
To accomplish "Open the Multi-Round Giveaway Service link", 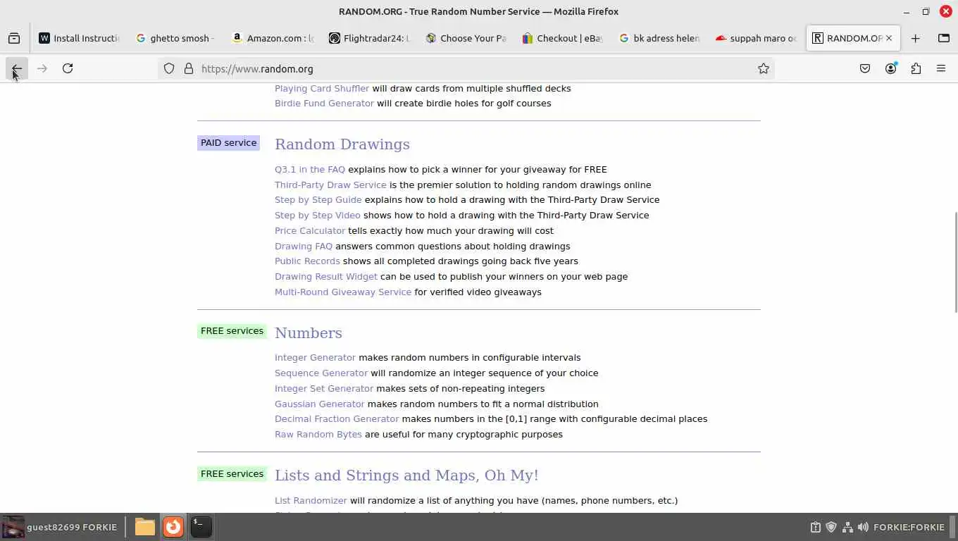I will point(343,292).
